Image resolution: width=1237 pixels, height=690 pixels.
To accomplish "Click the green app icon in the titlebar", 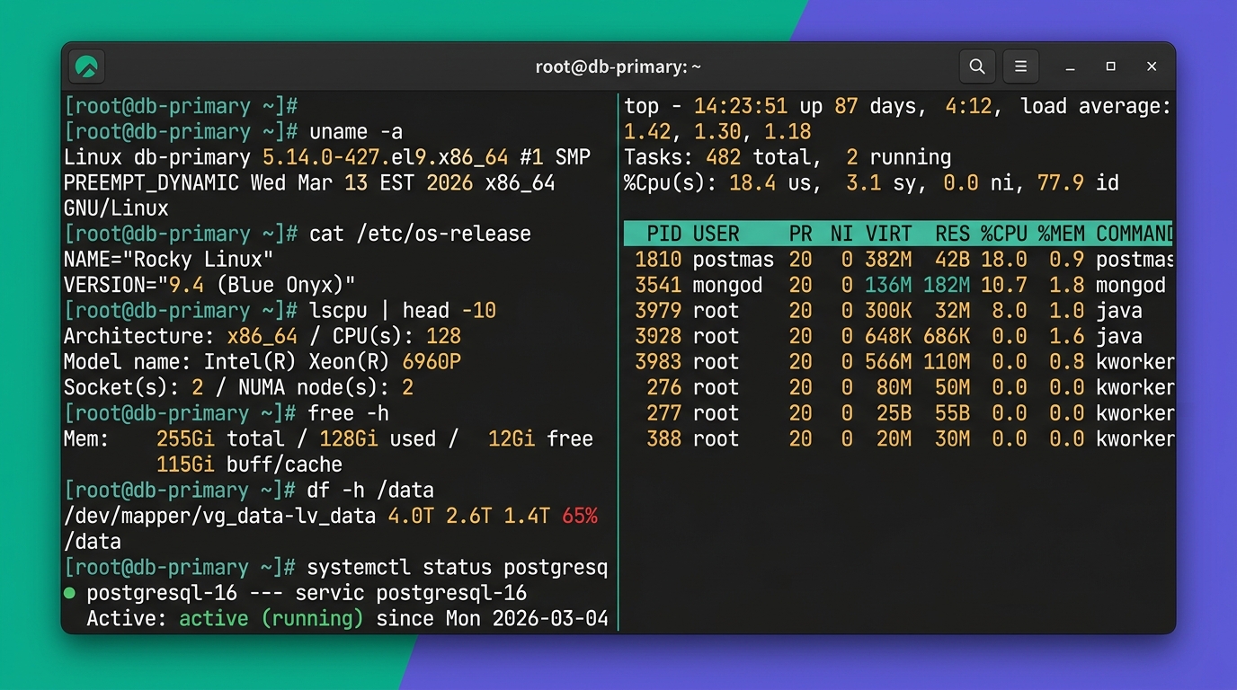I will click(87, 66).
